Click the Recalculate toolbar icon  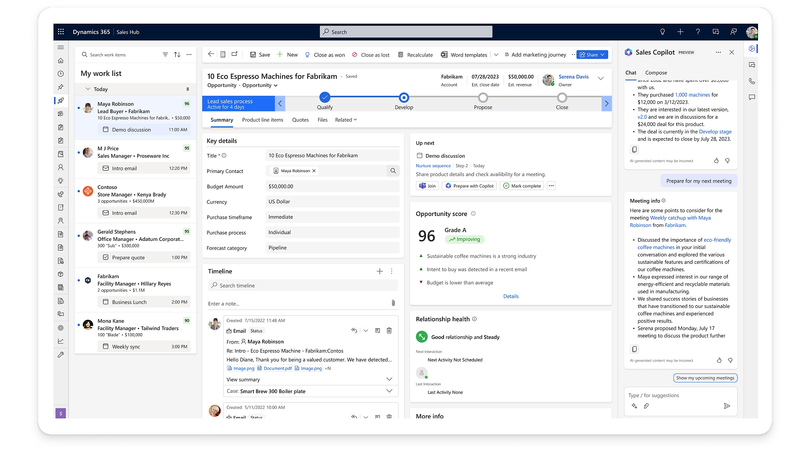401,55
